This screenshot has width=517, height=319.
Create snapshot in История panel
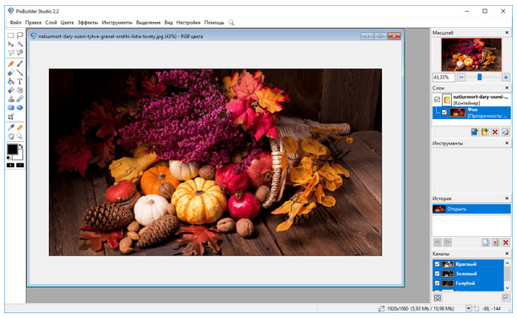pos(495,243)
